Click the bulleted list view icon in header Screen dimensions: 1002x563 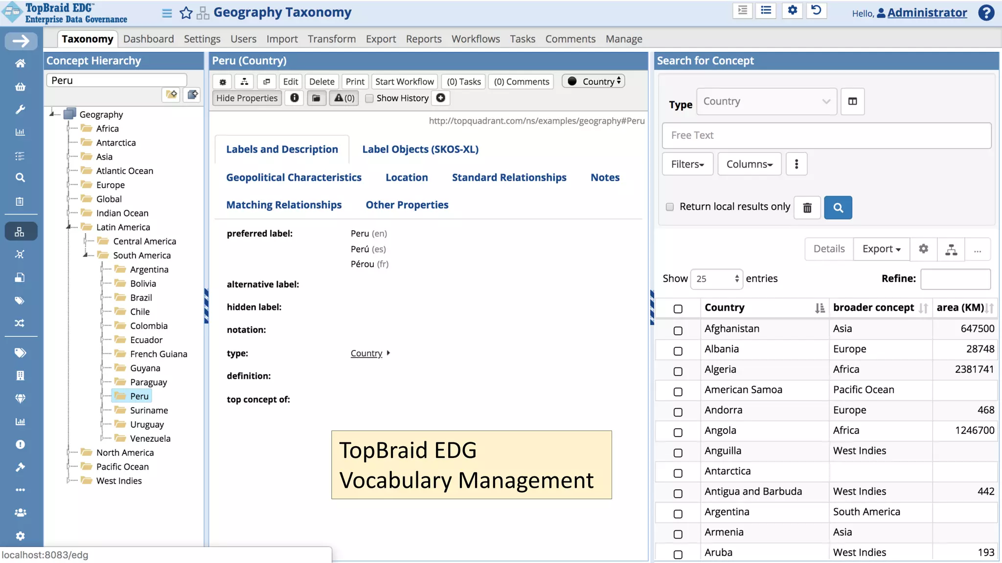click(766, 10)
